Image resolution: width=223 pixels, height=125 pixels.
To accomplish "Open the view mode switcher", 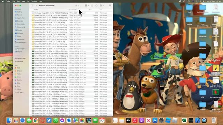I will point(77,6).
